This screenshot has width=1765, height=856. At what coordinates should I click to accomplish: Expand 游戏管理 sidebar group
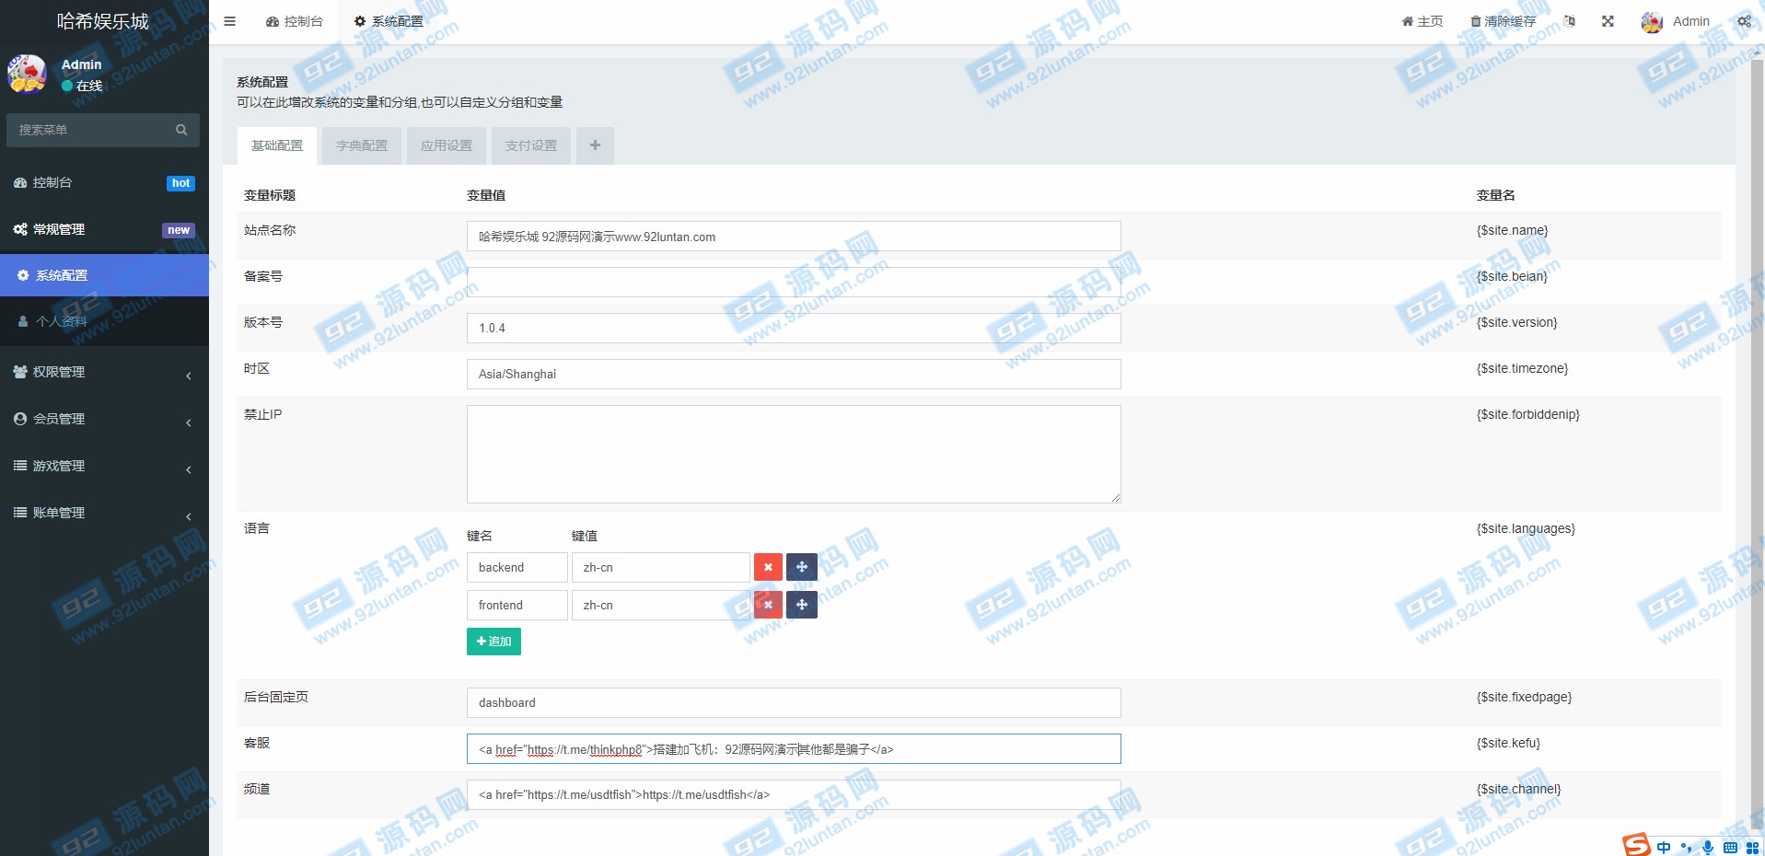104,466
